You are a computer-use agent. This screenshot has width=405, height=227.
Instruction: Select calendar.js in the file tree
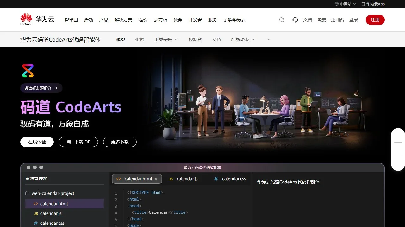[65, 213]
